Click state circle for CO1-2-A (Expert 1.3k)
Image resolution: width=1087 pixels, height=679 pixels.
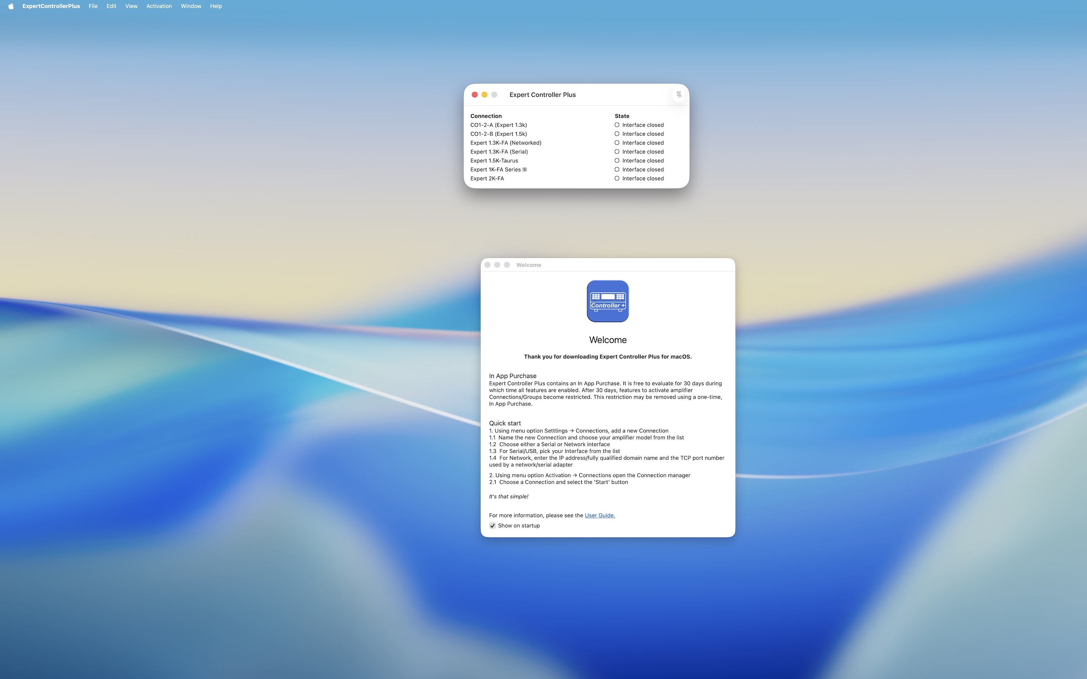[x=617, y=125]
